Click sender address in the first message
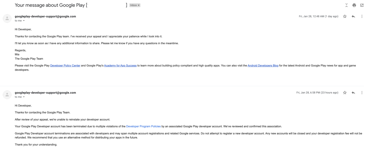 click(x=45, y=16)
